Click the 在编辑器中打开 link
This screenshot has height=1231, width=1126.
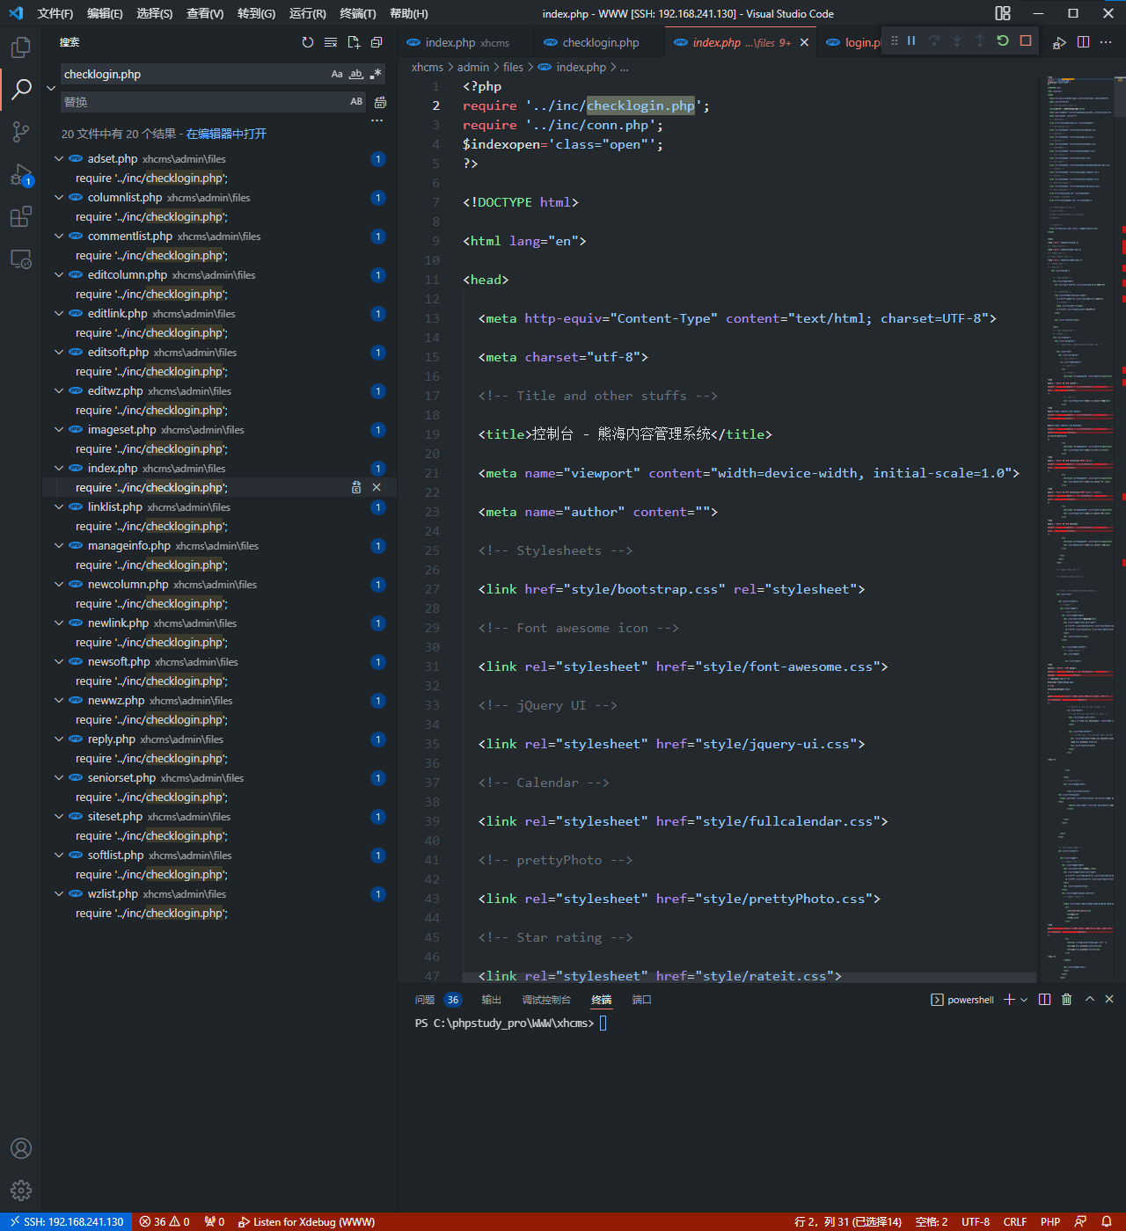pos(226,134)
